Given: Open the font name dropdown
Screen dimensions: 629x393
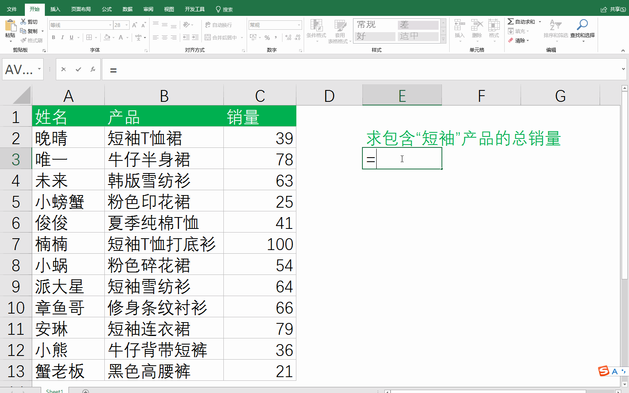Looking at the screenshot, I should click(110, 25).
